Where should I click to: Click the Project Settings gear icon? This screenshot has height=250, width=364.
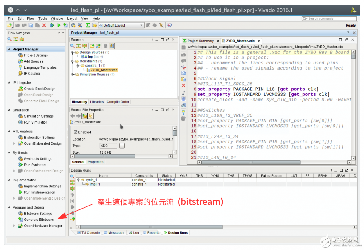click(x=21, y=55)
